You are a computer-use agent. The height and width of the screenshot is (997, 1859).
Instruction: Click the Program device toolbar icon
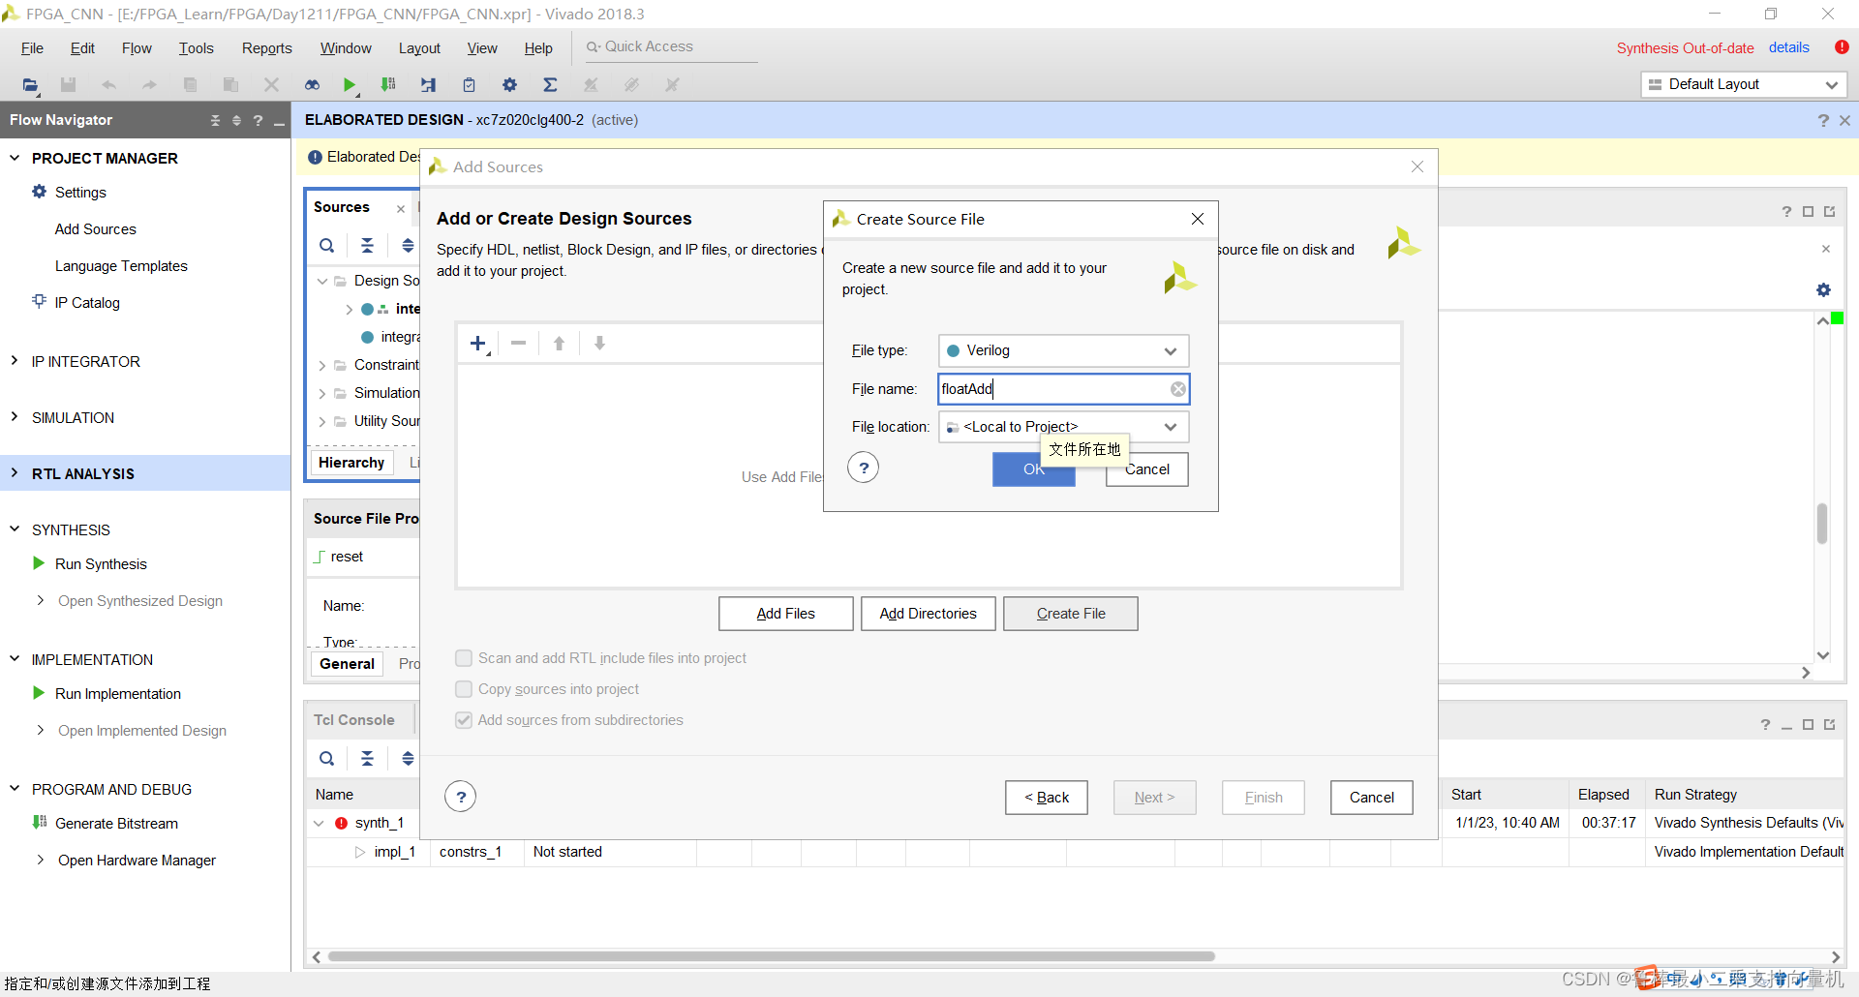click(388, 85)
